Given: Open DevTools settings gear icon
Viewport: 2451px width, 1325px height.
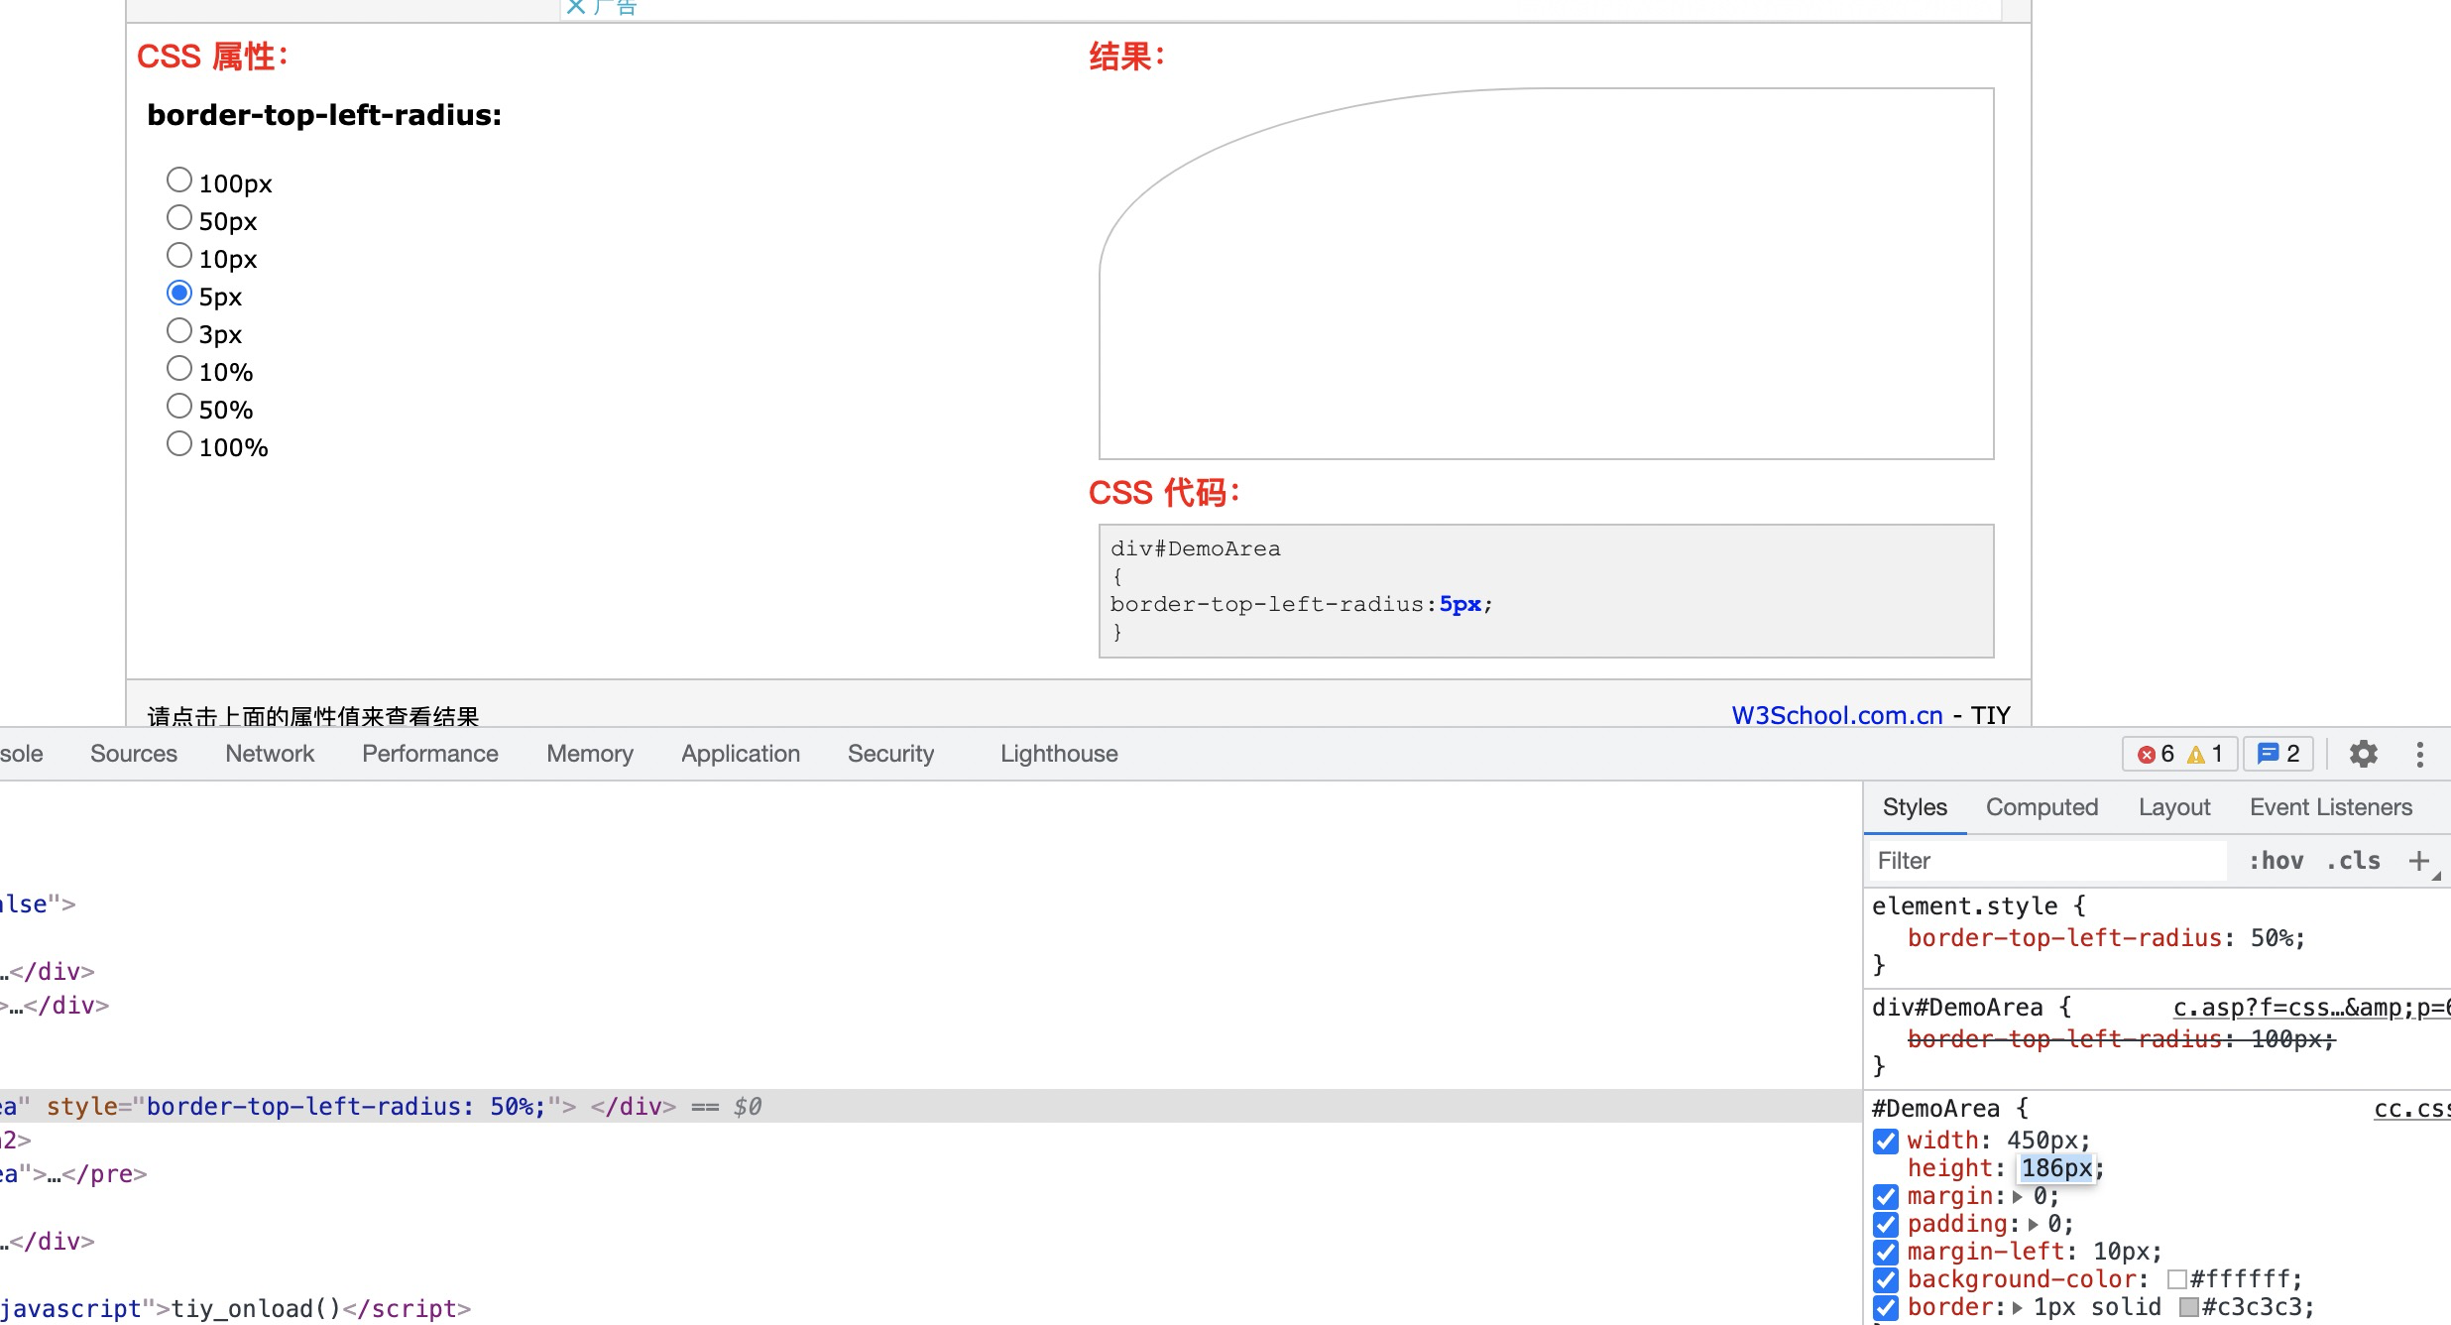Looking at the screenshot, I should tap(2364, 754).
